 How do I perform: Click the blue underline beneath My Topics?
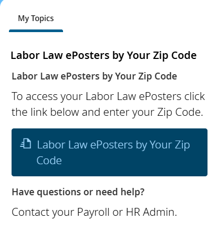click(36, 31)
